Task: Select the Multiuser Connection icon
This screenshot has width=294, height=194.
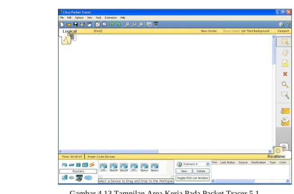Action: [88, 177]
